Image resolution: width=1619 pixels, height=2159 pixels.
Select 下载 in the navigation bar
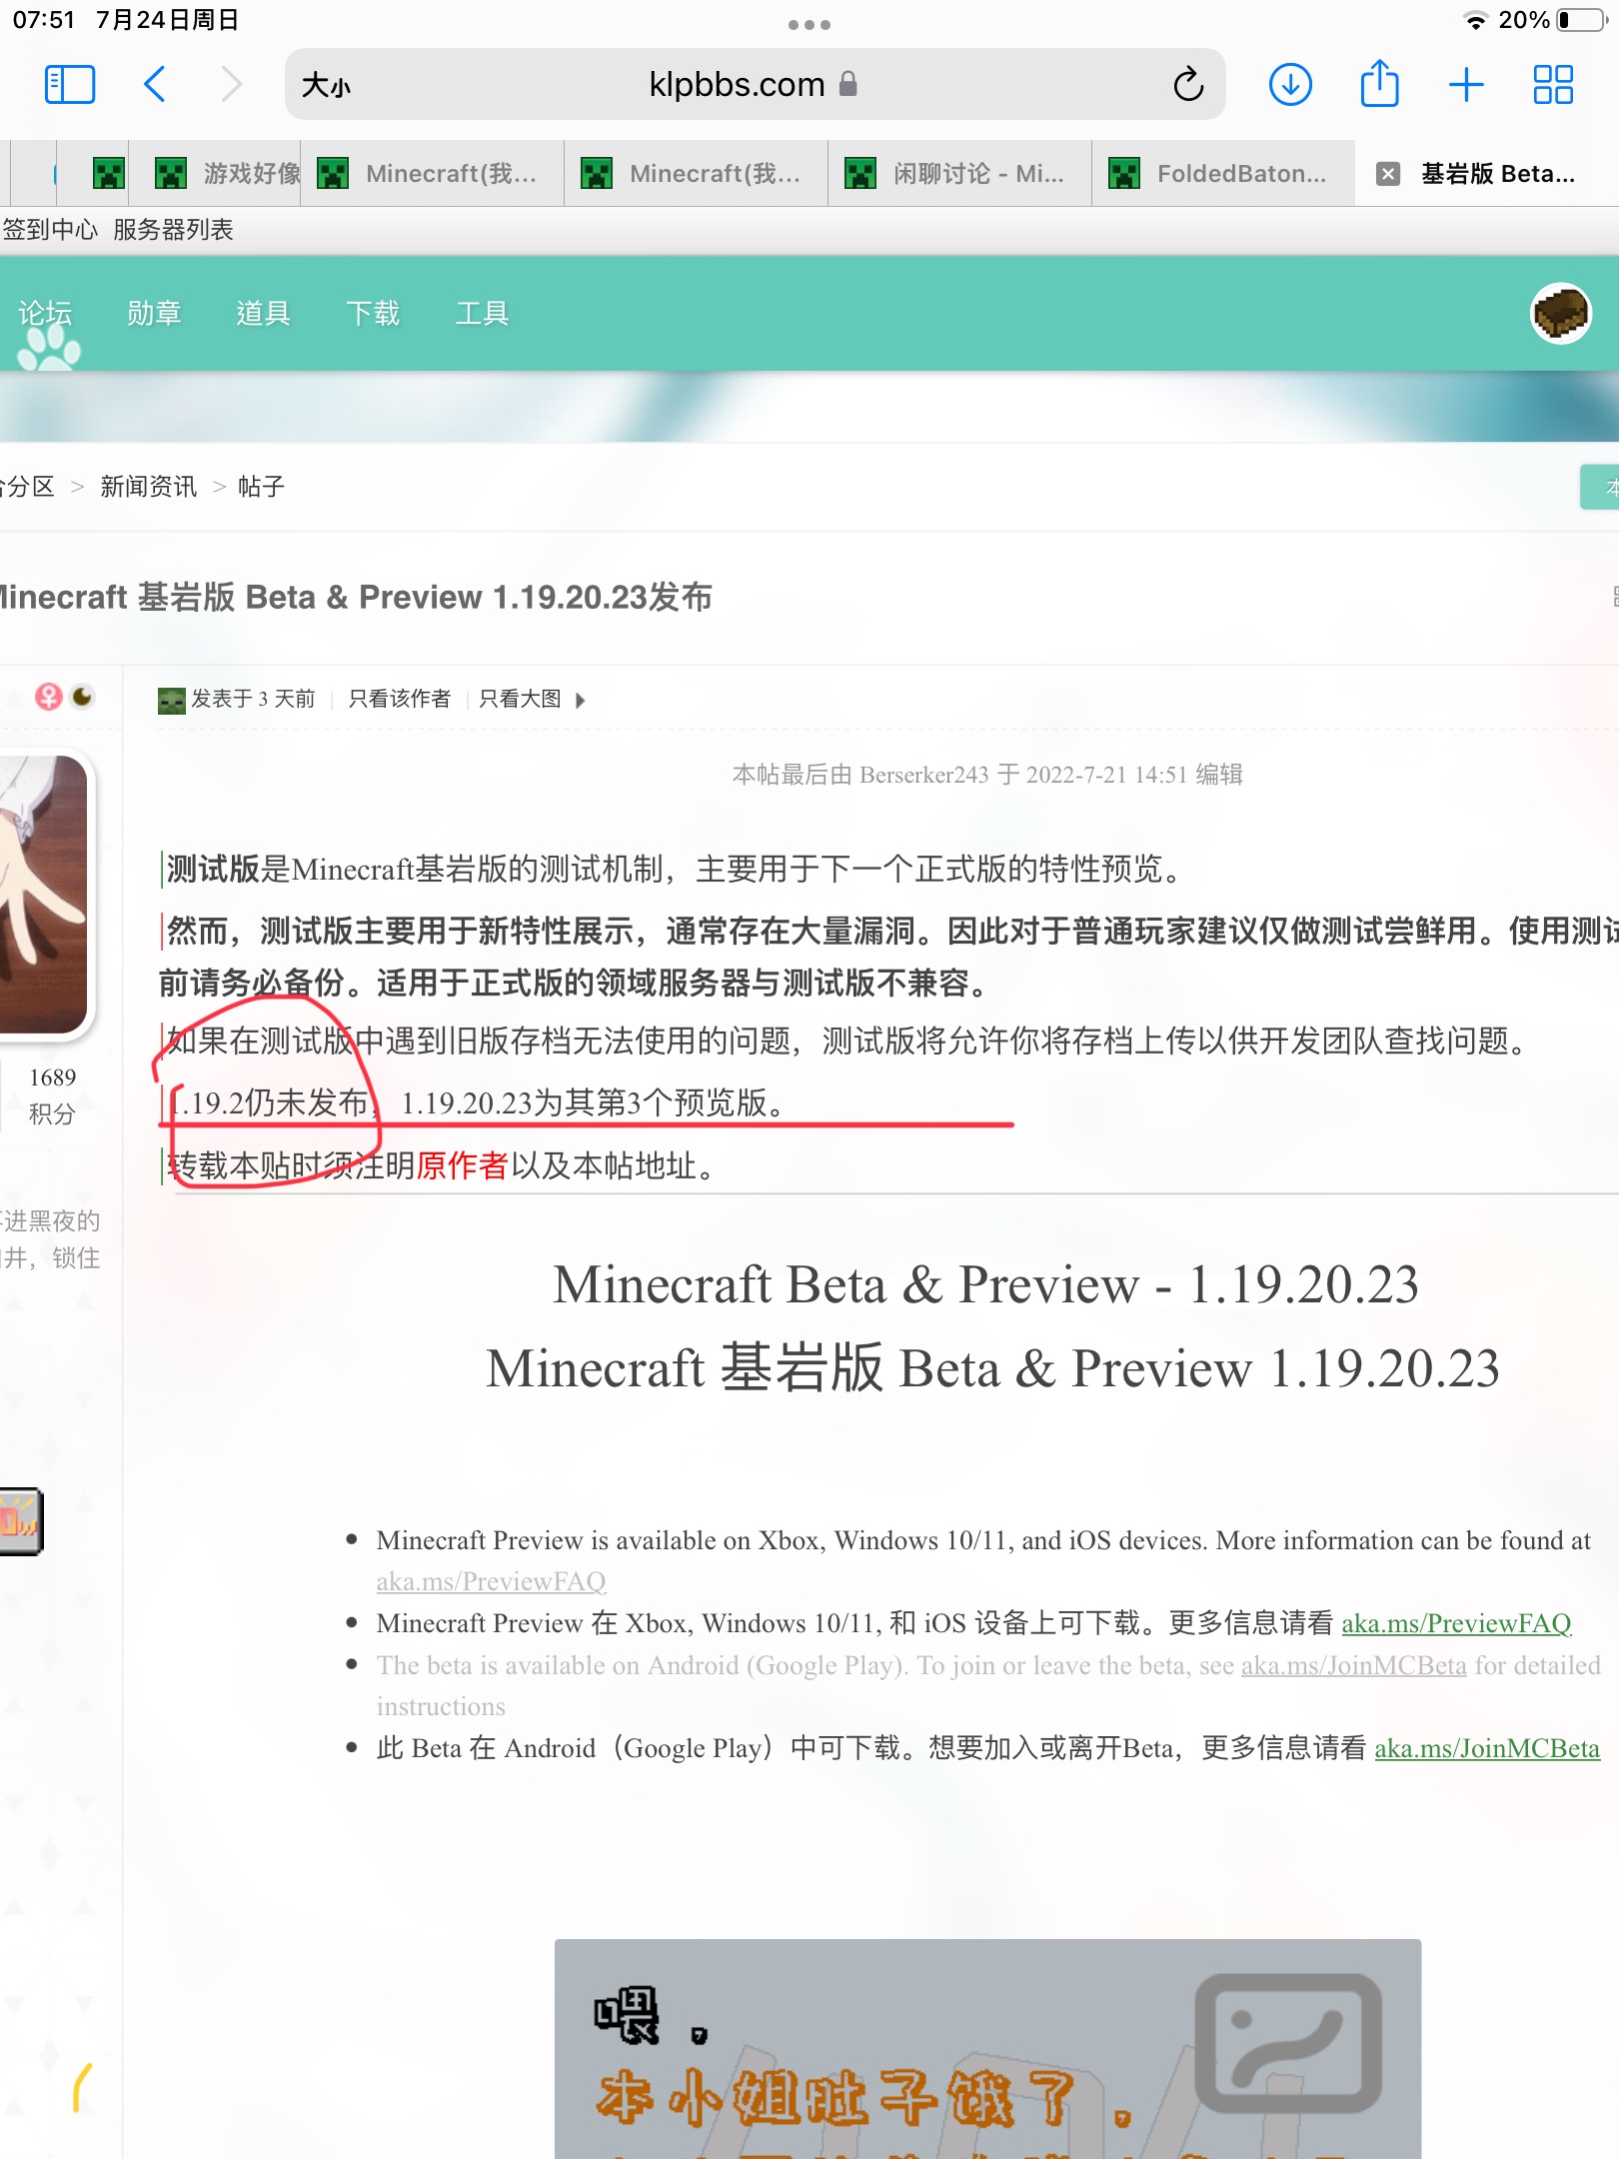[x=373, y=314]
